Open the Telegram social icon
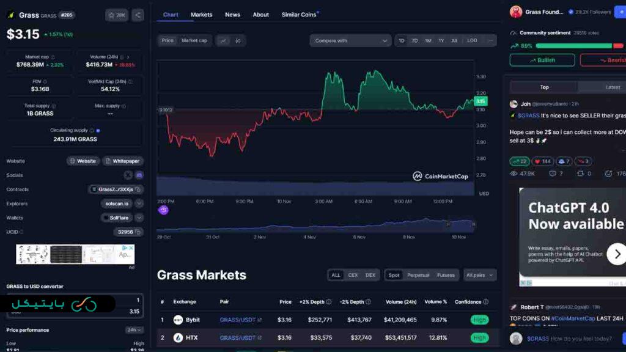The height and width of the screenshot is (352, 626). (139, 175)
